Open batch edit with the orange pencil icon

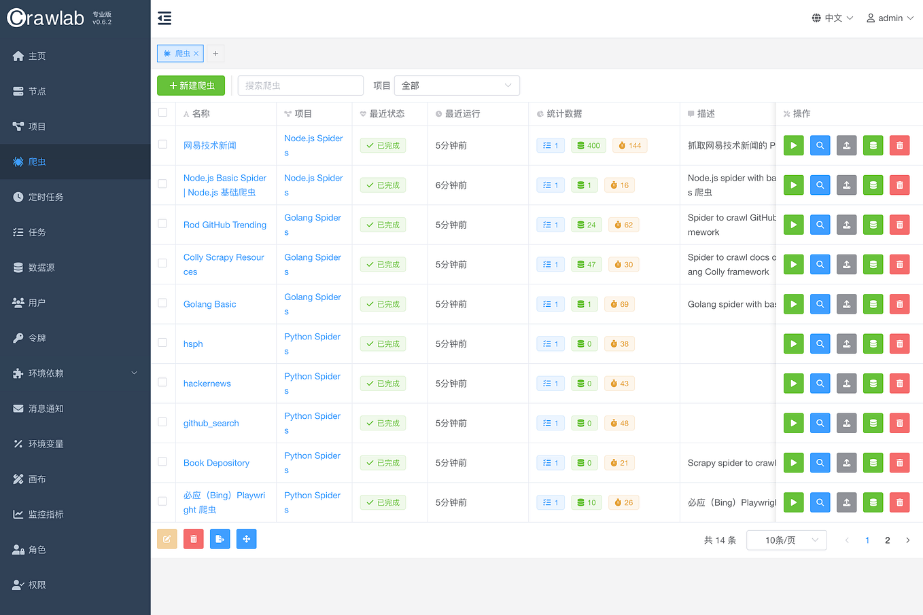pos(167,538)
